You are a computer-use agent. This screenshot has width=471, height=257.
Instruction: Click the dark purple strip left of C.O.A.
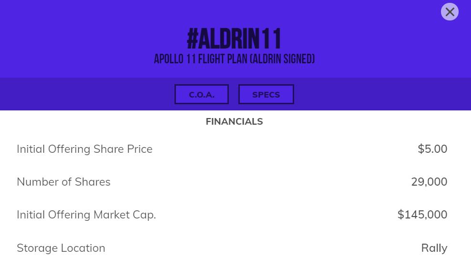point(86,94)
